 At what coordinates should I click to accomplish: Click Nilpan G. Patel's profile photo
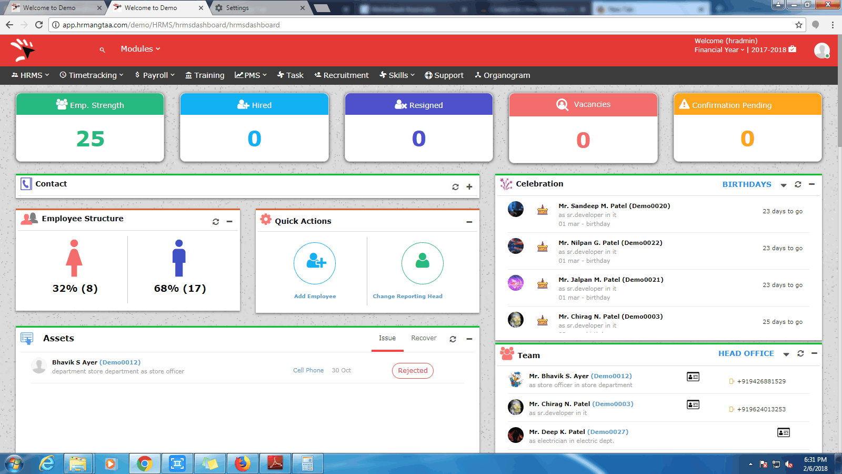click(x=516, y=246)
